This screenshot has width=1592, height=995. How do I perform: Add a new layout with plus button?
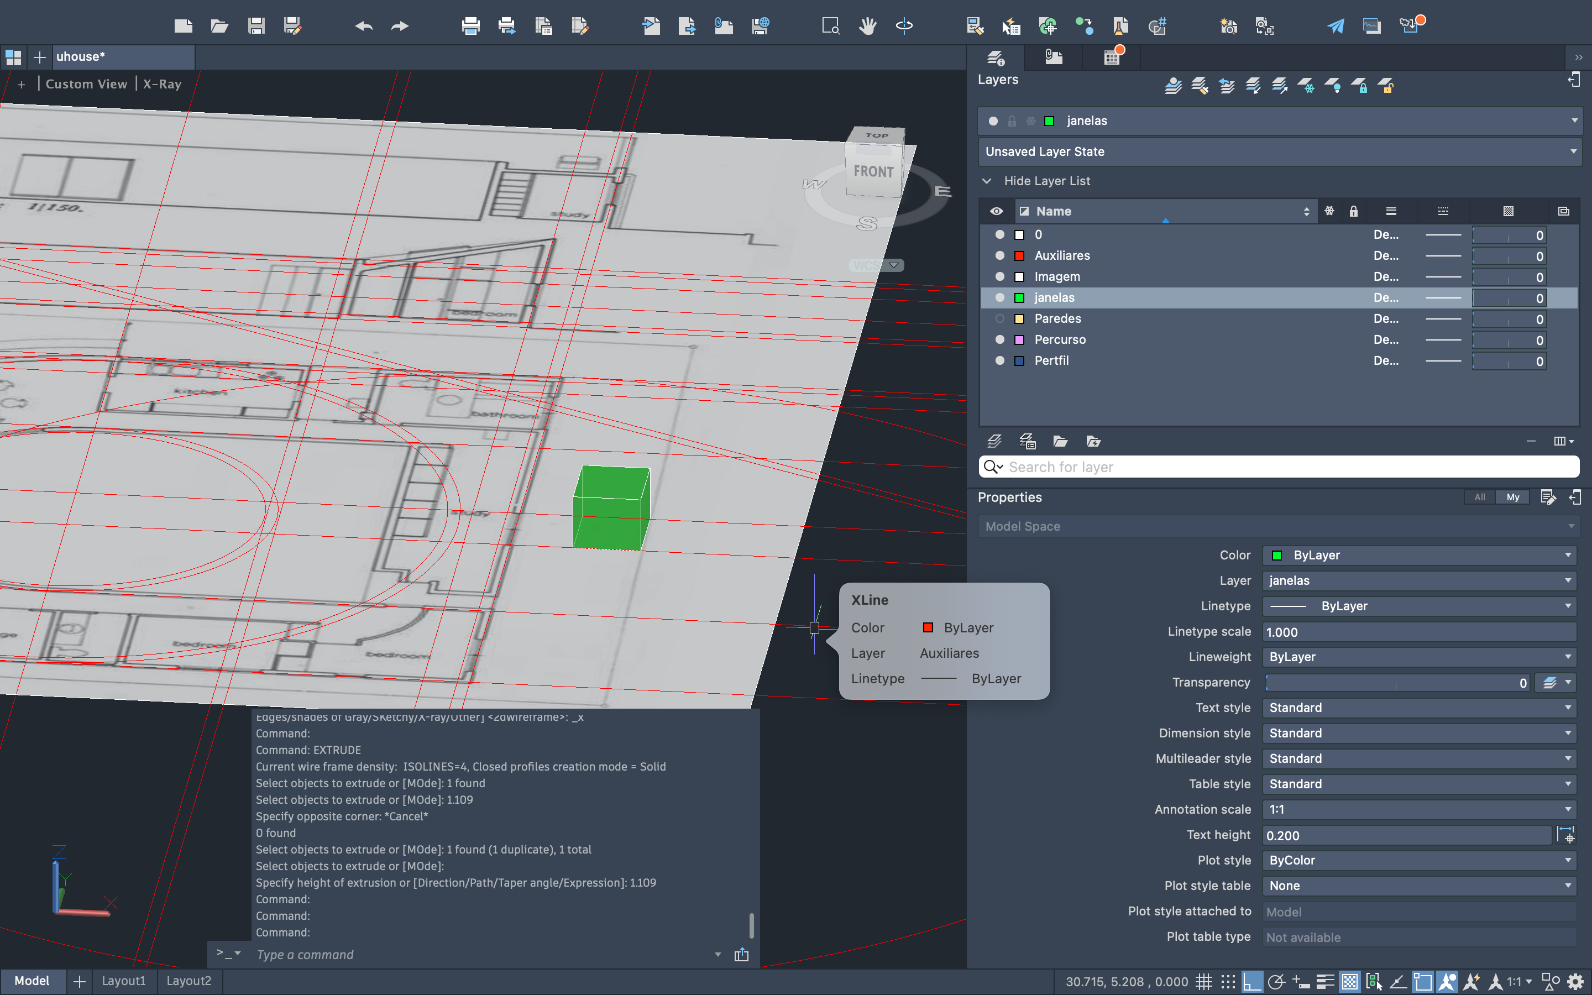click(79, 981)
